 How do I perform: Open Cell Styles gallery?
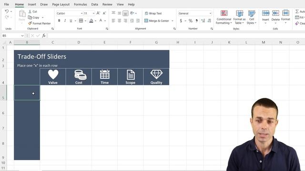252,17
